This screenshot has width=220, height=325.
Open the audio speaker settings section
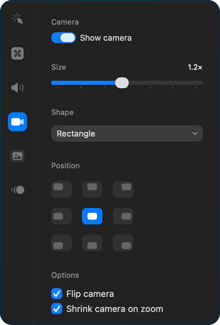17,87
